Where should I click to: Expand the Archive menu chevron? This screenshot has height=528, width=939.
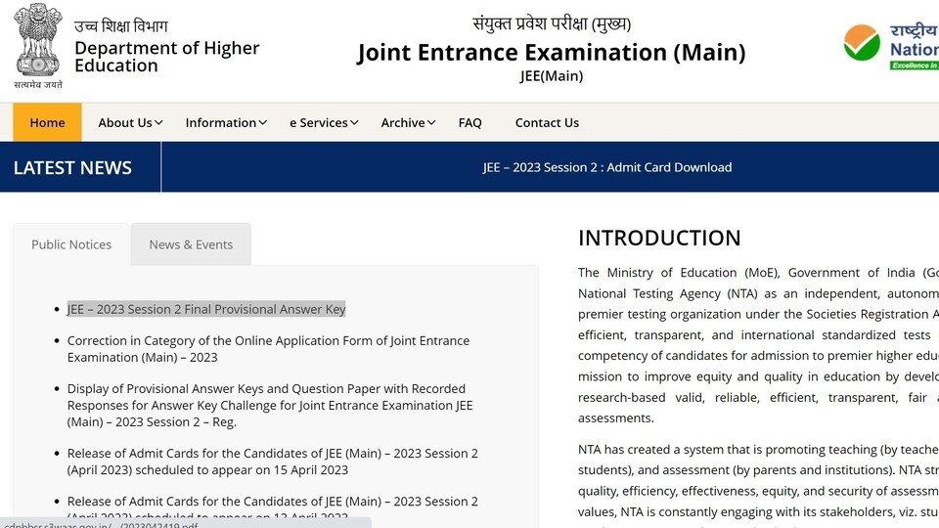(431, 123)
